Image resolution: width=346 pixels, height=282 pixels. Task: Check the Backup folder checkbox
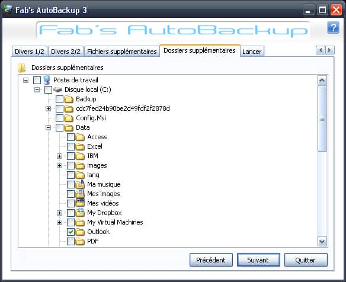(x=59, y=100)
